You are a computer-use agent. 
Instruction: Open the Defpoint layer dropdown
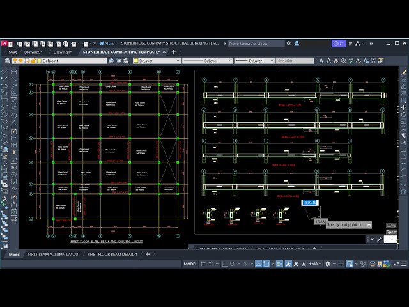point(59,61)
